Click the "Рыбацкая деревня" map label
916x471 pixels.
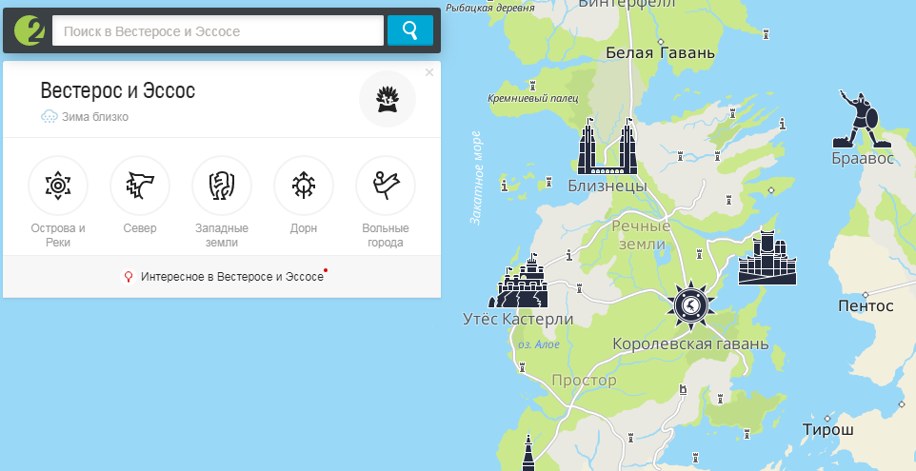click(490, 8)
